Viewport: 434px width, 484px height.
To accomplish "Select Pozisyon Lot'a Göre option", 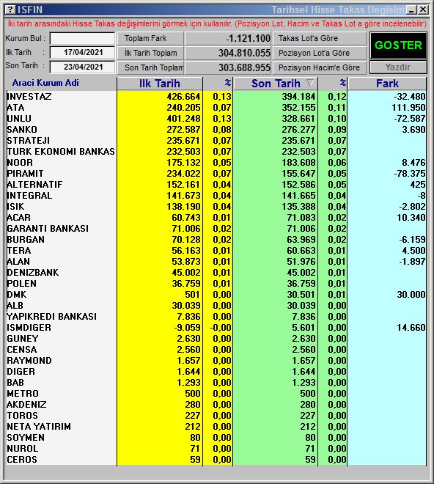I will 320,53.
